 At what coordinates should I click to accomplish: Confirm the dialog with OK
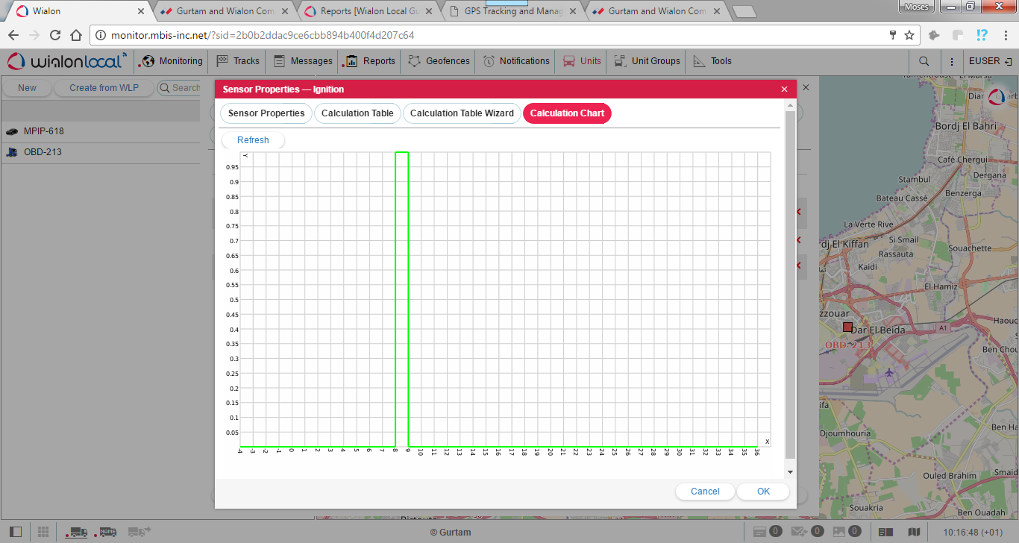pos(763,492)
